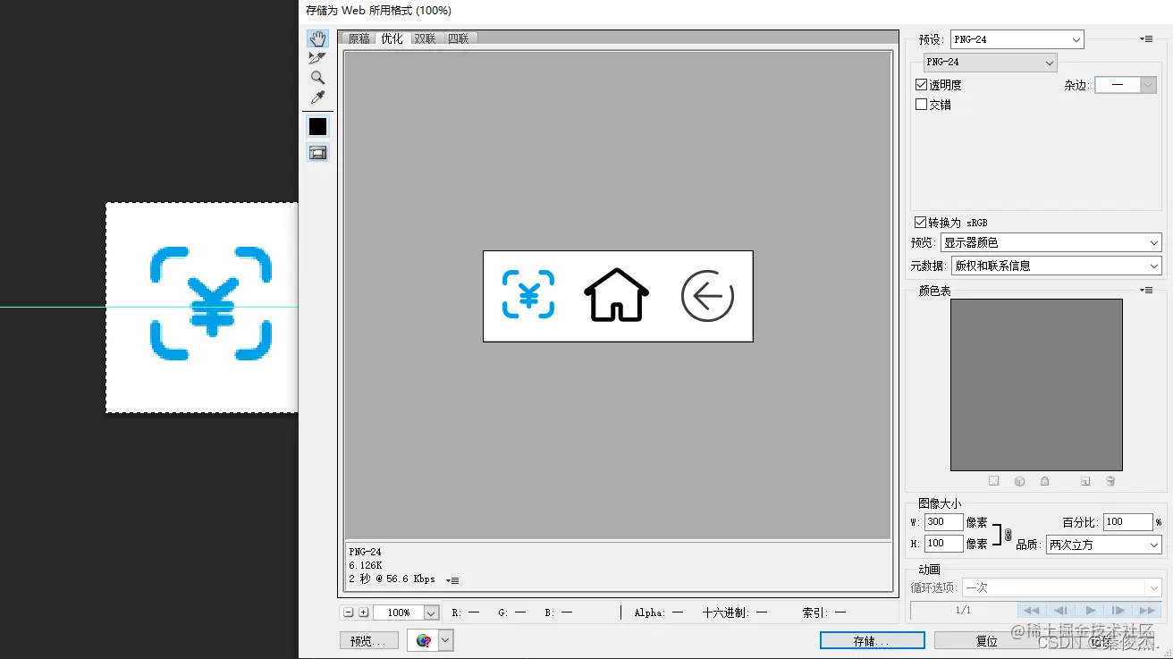Open the 品质 两次立方 dropdown
The width and height of the screenshot is (1173, 659).
[1103, 545]
